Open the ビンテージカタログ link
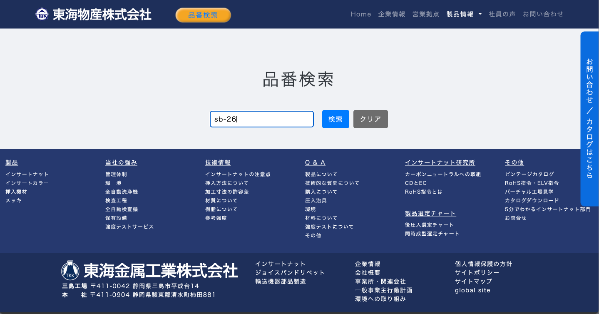The width and height of the screenshot is (599, 314). tap(529, 174)
